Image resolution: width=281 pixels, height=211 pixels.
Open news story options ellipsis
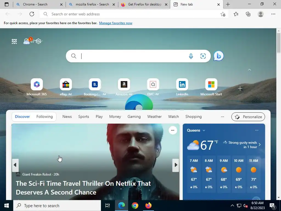click(x=173, y=130)
